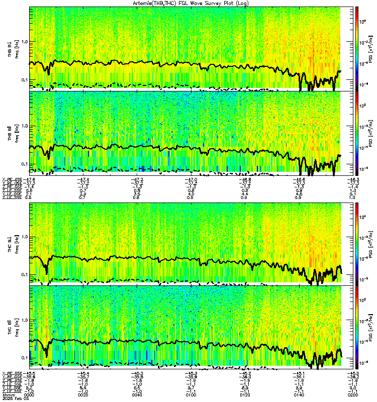This screenshot has height=402, width=377.
Task: Click the THB B-parallel spectrogram panel
Action: (192, 133)
